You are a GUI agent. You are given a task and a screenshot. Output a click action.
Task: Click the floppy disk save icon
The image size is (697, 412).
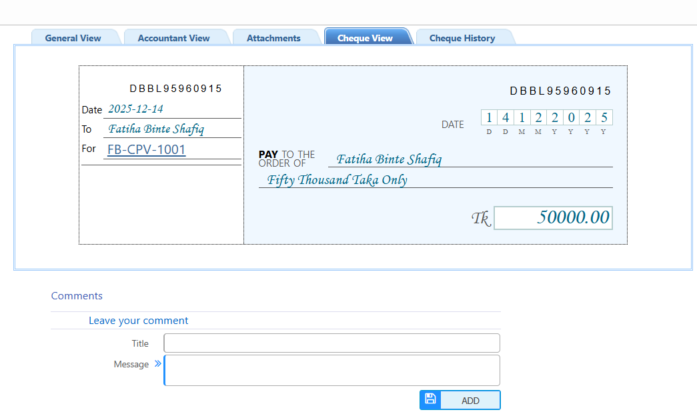pos(430,399)
